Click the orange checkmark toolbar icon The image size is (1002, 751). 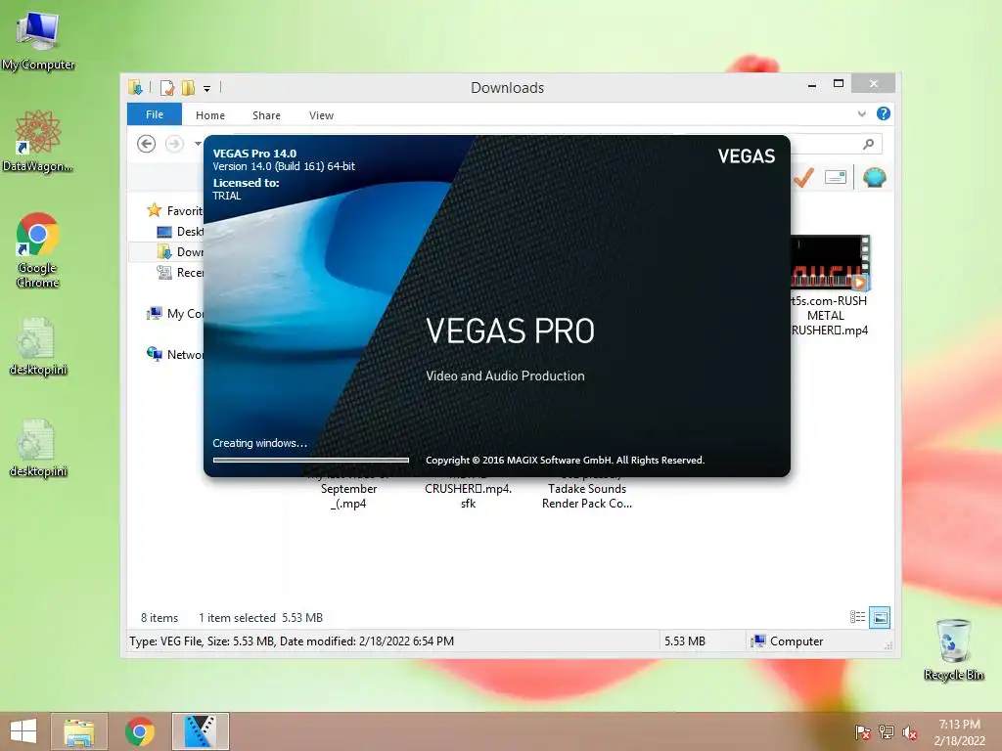(803, 177)
